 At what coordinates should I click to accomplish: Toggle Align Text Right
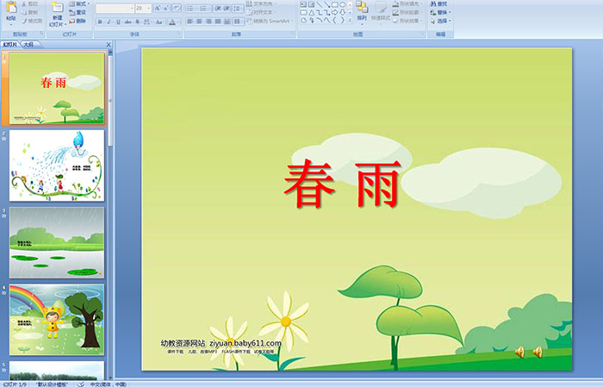coord(208,22)
